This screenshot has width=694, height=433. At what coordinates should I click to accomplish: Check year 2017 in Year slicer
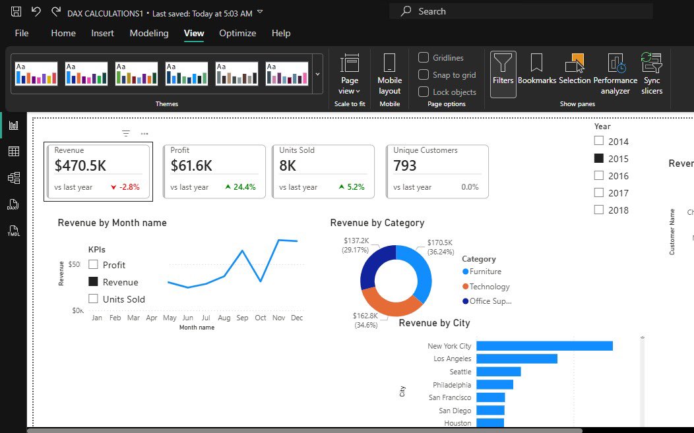599,192
